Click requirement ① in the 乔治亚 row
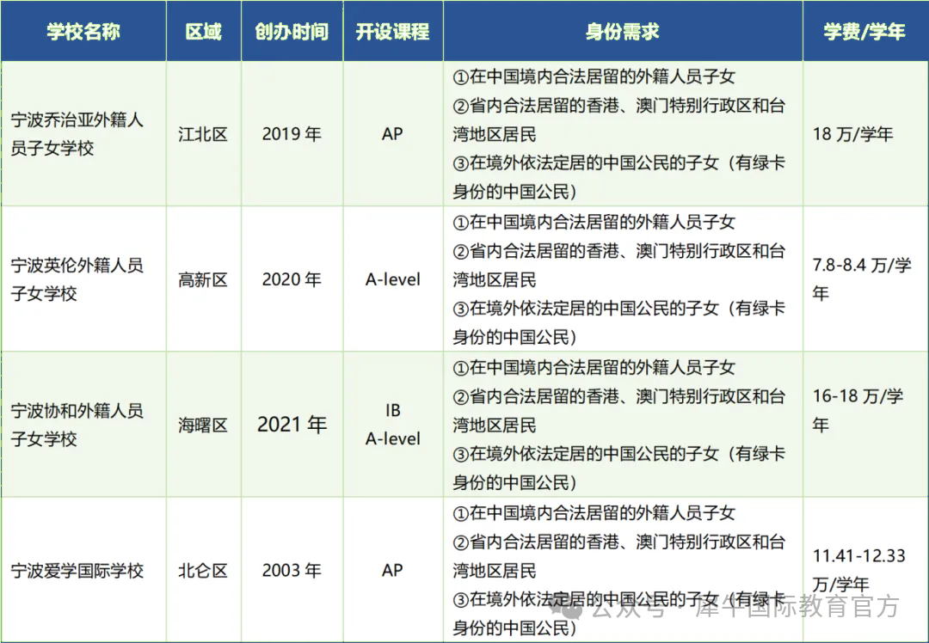Viewport: 929px width, 643px height. pyautogui.click(x=594, y=77)
